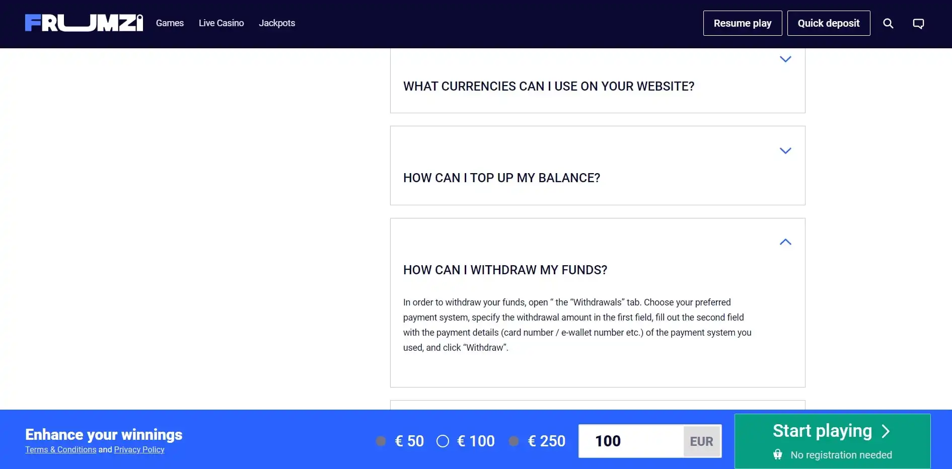Open the Terms & Conditions link
The image size is (952, 469).
(x=61, y=450)
